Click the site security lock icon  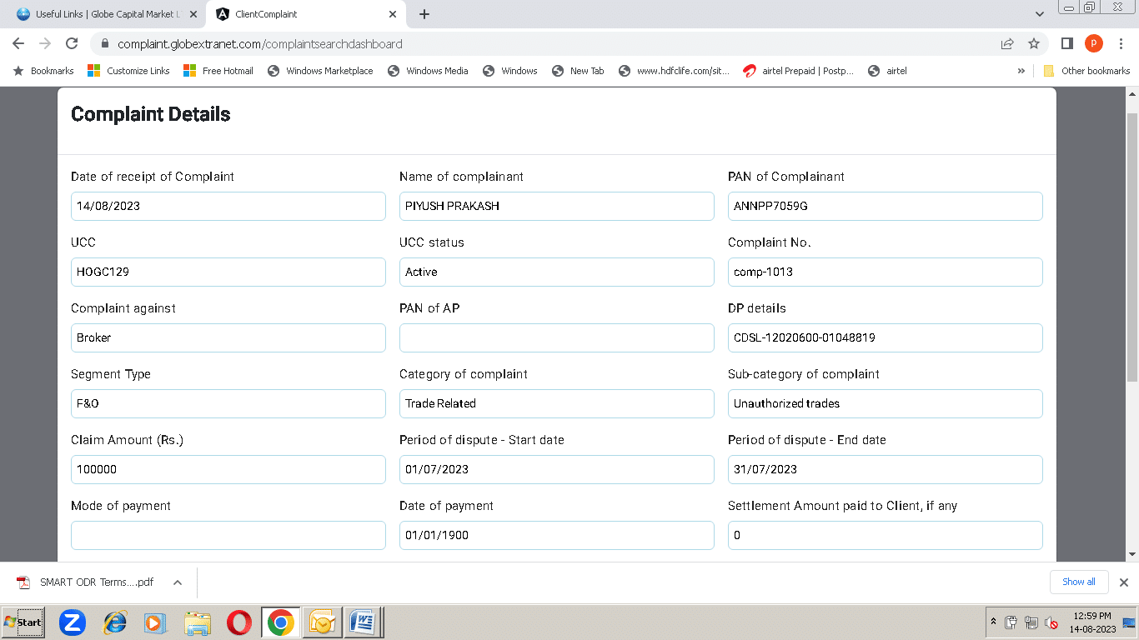tap(105, 44)
